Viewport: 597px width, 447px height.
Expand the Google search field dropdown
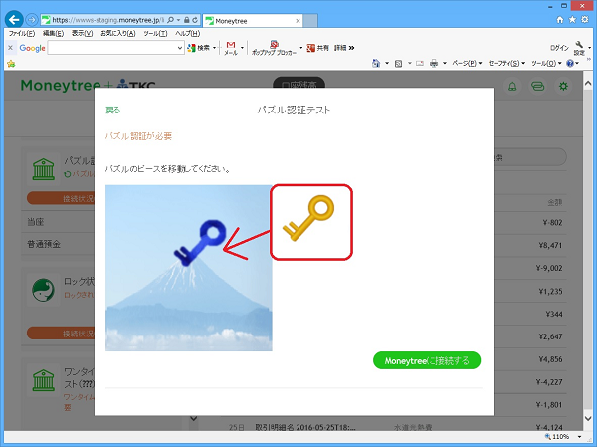(x=180, y=48)
